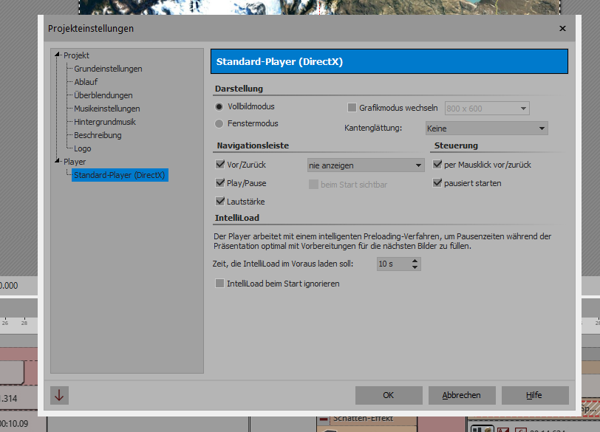
Task: Collapse the Player tree node
Action: 58,162
